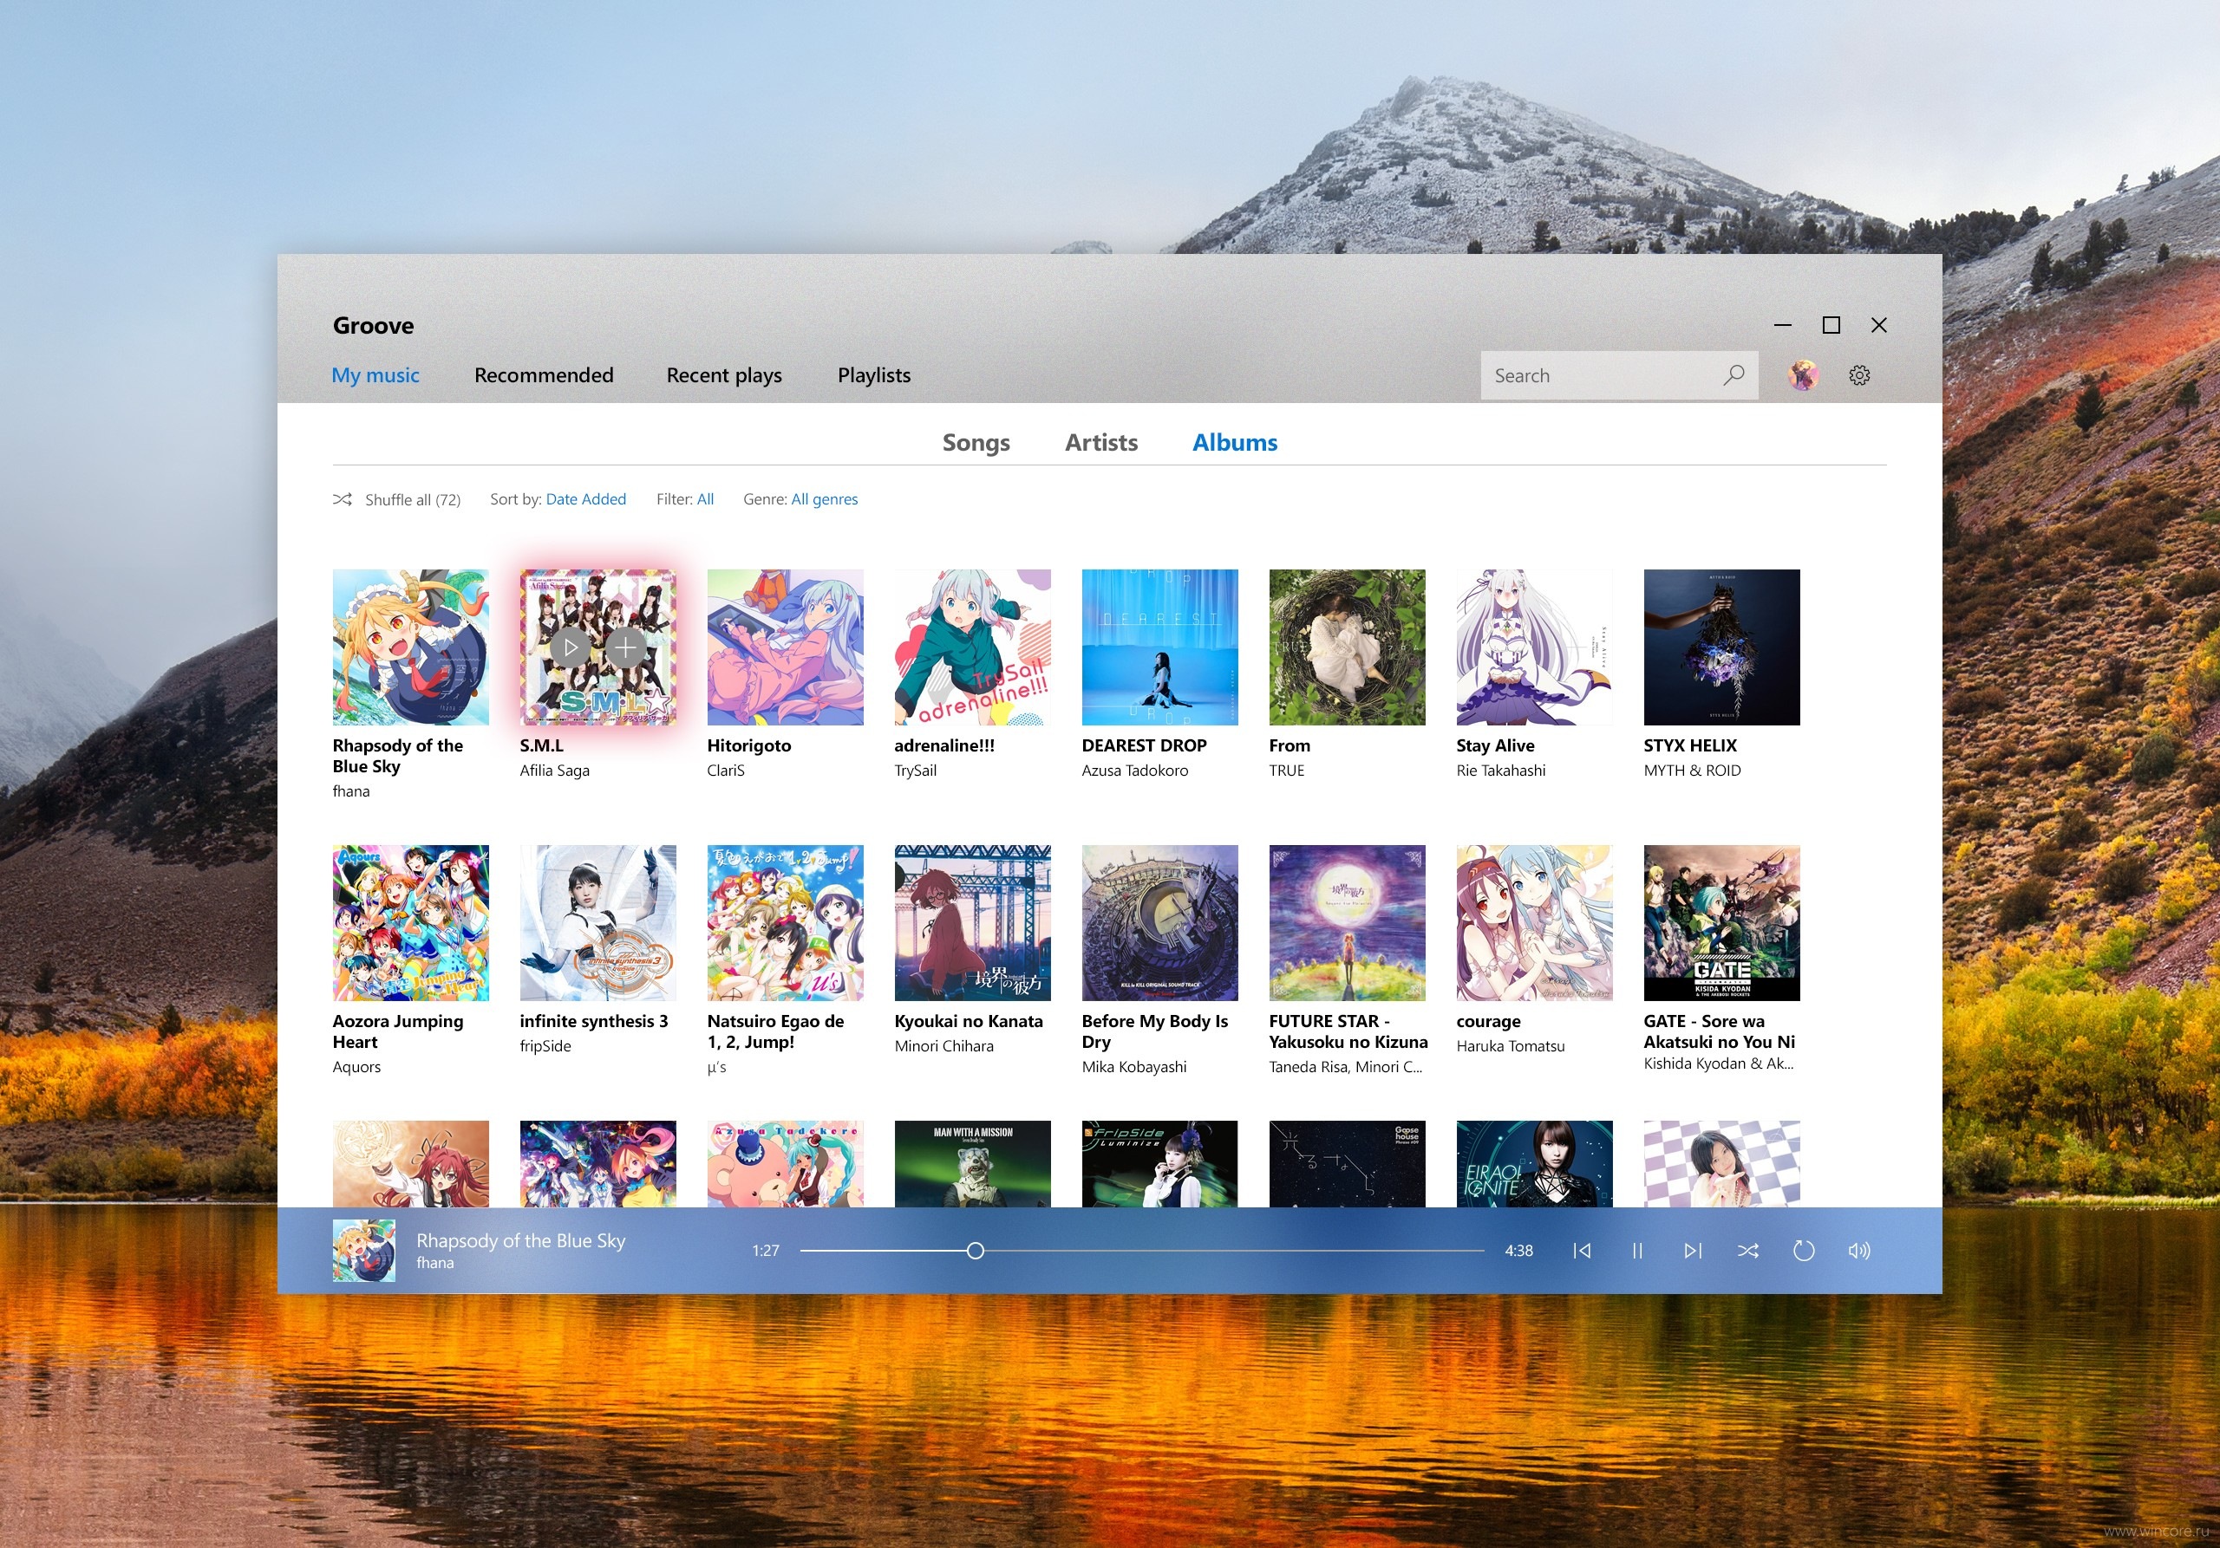This screenshot has width=2220, height=1548.
Task: Open the DEAREST DROP album cover
Action: [x=1159, y=647]
